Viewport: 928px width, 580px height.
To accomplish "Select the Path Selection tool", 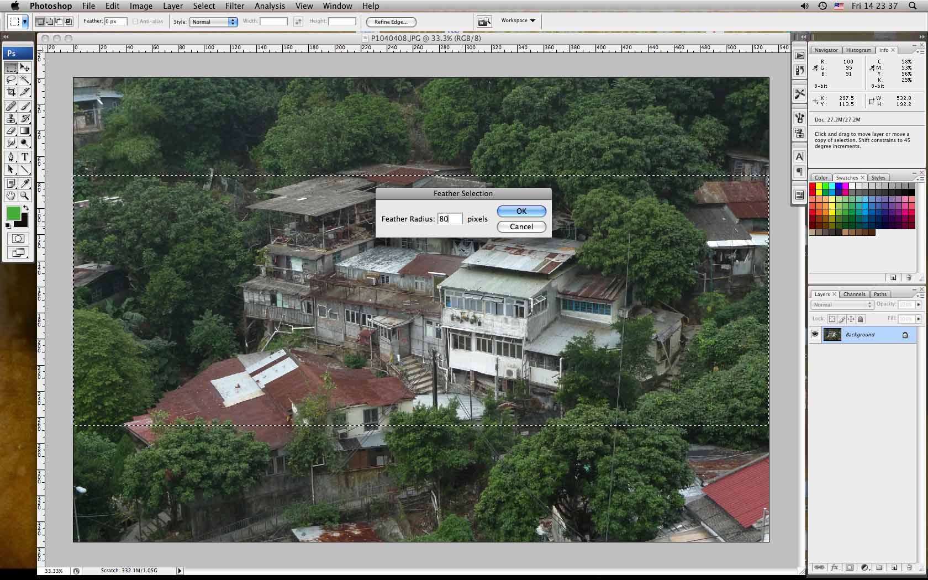I will (x=11, y=170).
